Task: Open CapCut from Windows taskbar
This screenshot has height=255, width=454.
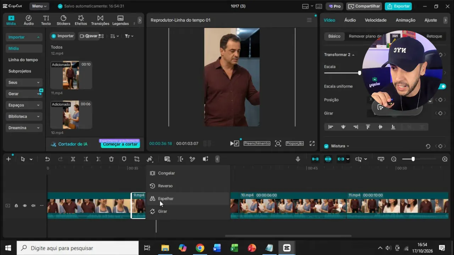Action: pos(287,248)
